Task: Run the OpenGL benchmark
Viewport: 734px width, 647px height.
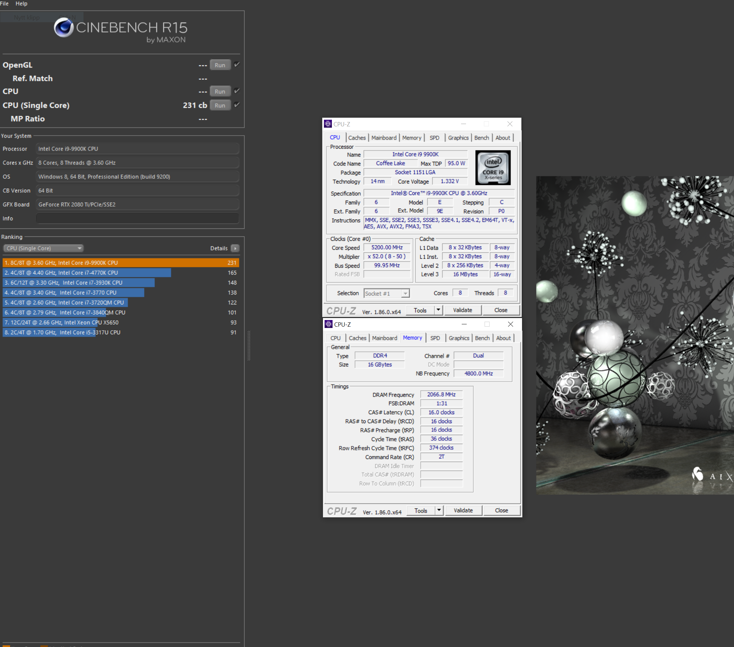Action: [220, 65]
